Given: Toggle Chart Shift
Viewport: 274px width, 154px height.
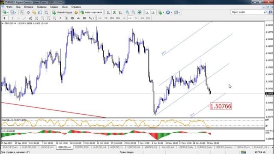Looking at the screenshot, I should click(153, 12).
